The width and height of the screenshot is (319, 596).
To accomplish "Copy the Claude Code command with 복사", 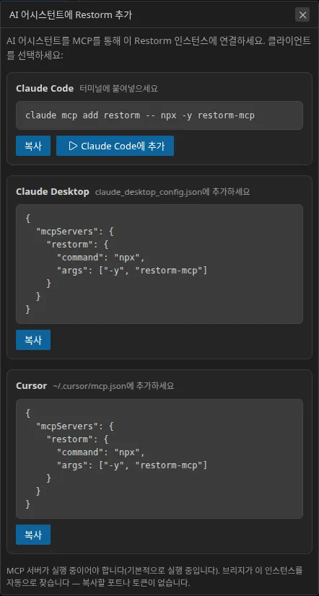I will (x=33, y=146).
